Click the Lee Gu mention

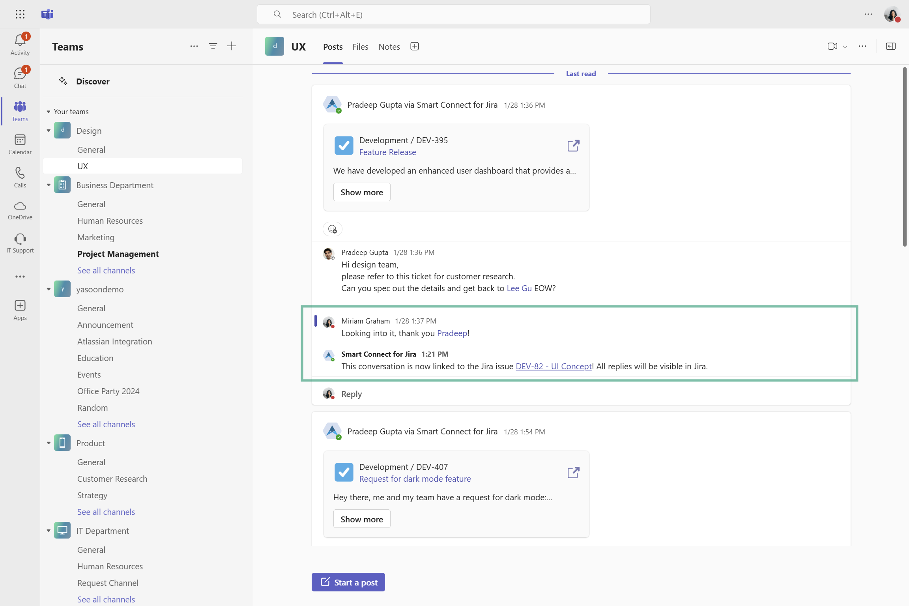pyautogui.click(x=519, y=288)
